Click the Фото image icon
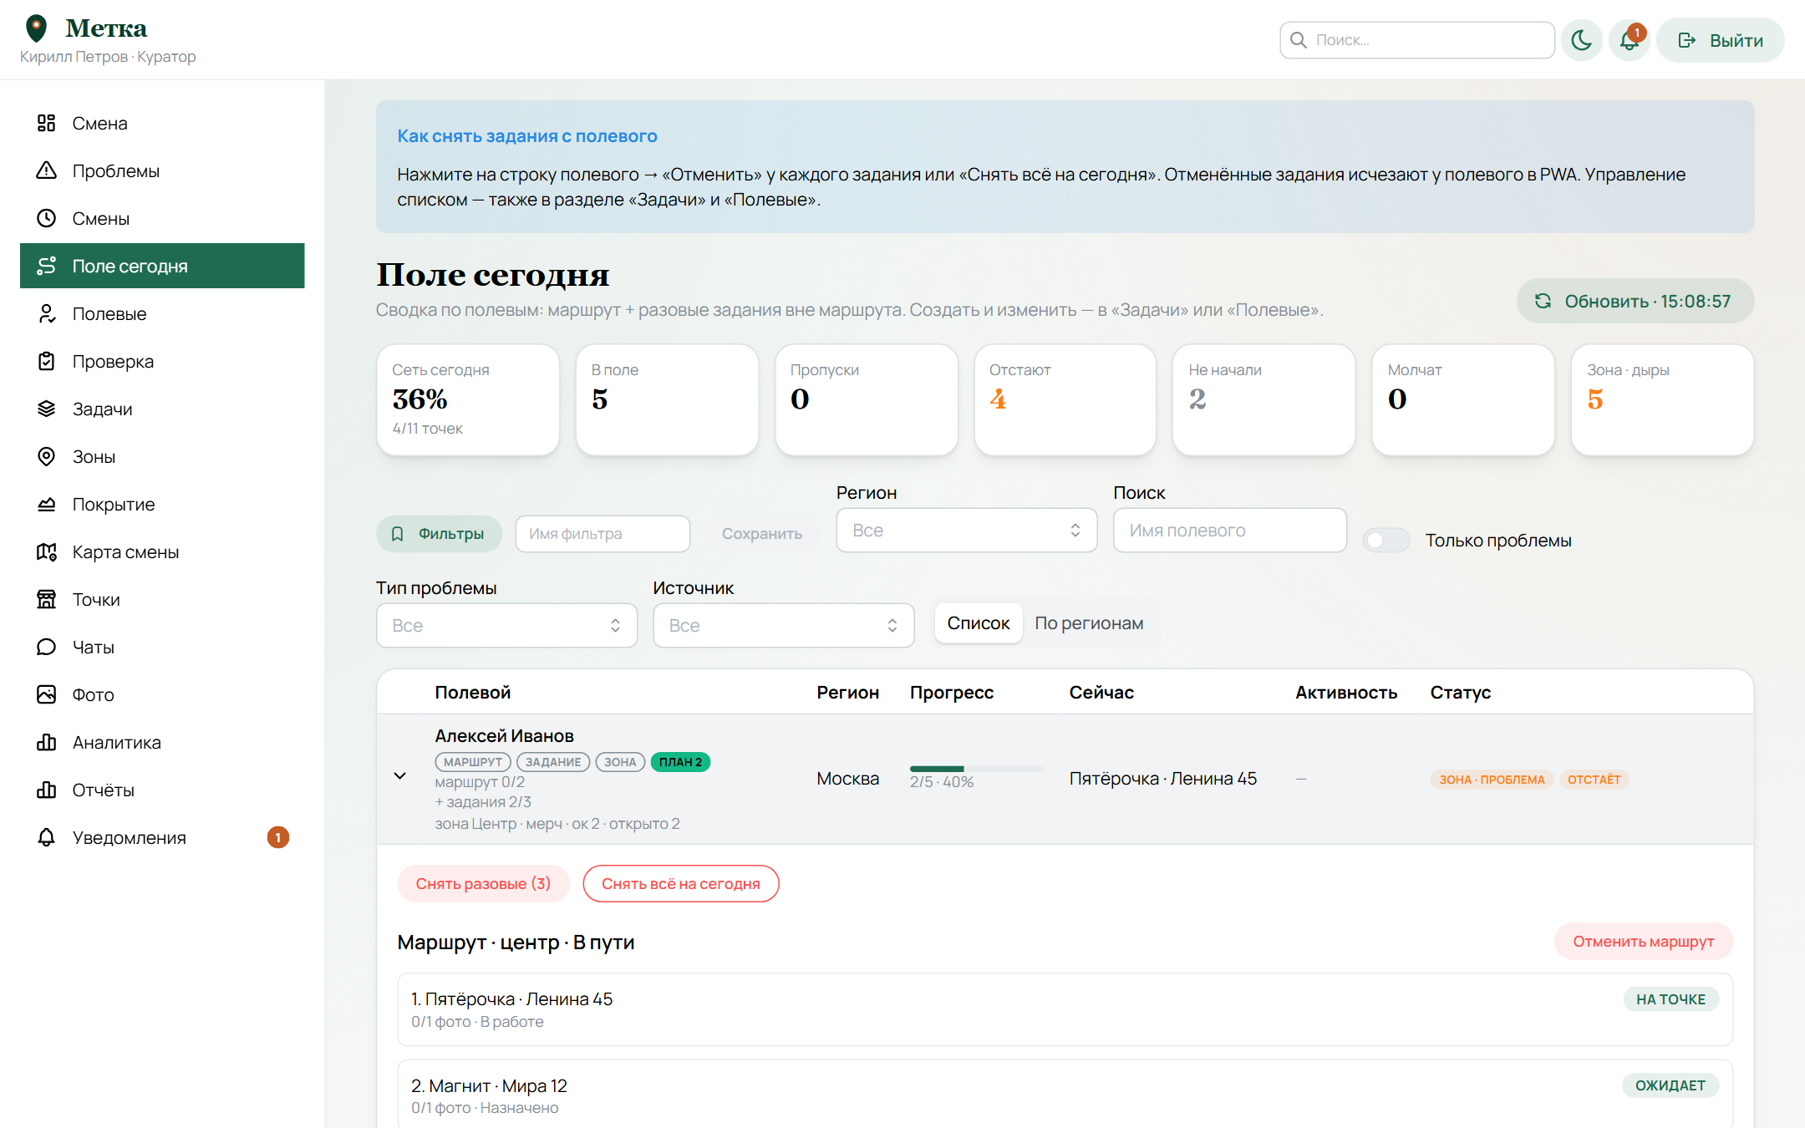This screenshot has width=1805, height=1128. point(46,695)
